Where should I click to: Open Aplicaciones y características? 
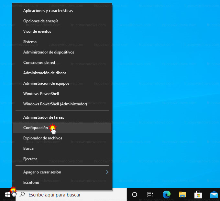pyautogui.click(x=62, y=11)
